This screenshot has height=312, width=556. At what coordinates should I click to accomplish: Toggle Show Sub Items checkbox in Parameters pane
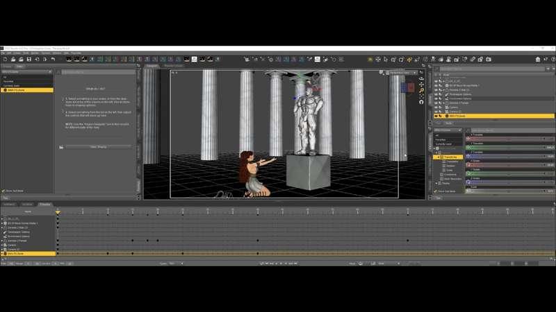point(436,191)
